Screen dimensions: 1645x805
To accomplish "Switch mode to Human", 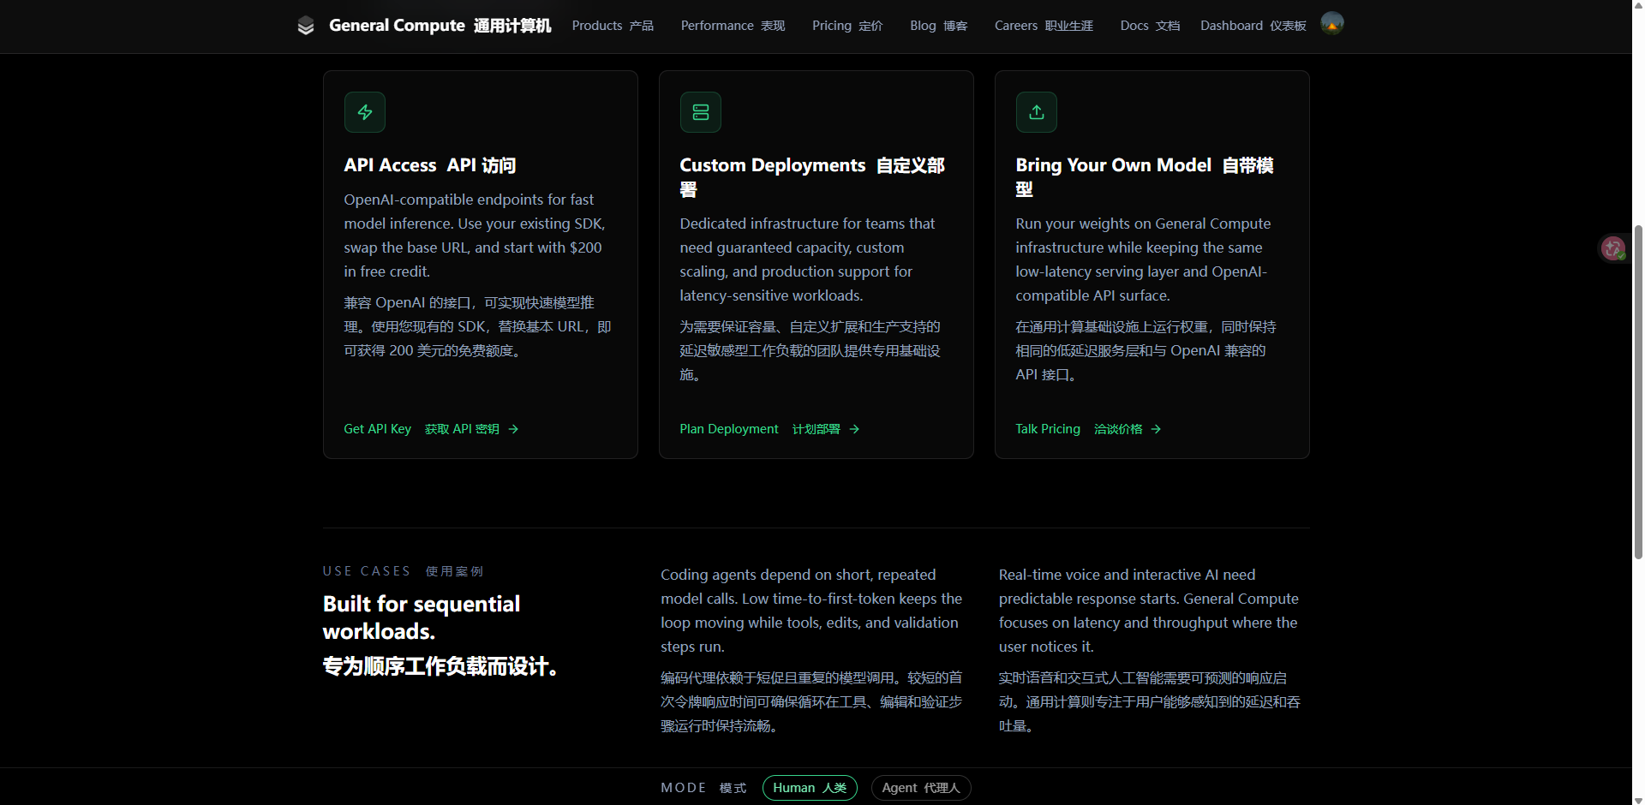I will click(x=810, y=788).
